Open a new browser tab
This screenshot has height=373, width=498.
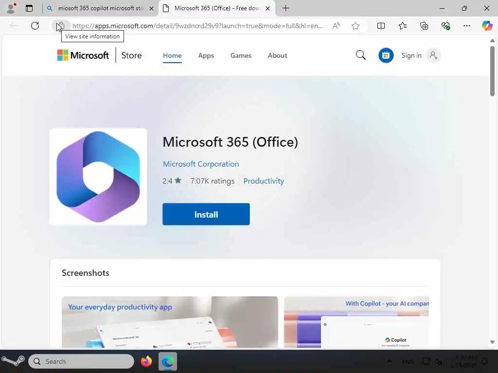(285, 8)
